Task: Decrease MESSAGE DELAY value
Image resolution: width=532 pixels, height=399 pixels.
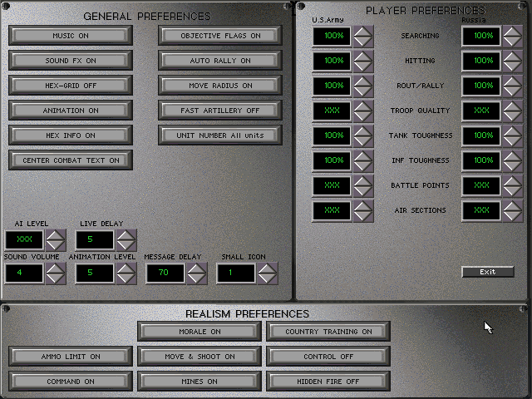Action: [x=197, y=278]
